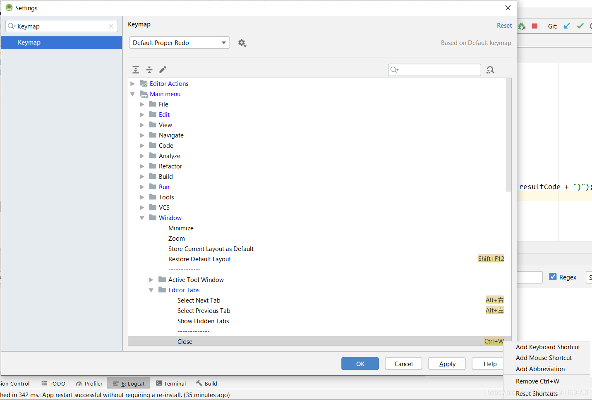The width and height of the screenshot is (592, 400).
Task: Select the Run folder row
Action: tap(317, 187)
